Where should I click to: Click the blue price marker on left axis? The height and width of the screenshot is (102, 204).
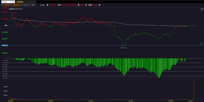click(5, 46)
